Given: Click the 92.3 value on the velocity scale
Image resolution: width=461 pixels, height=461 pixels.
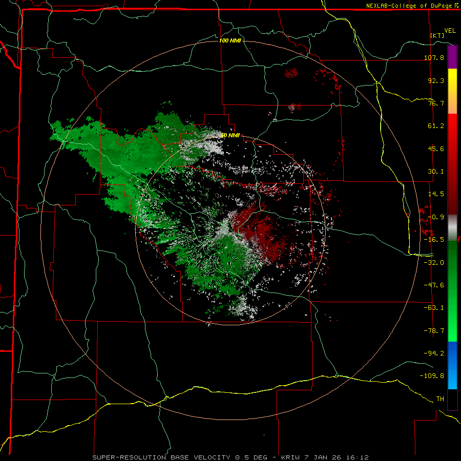Looking at the screenshot, I should (436, 80).
